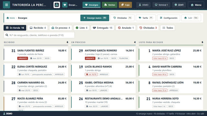Click 'presupuesto aceptado' tag
Image resolution: width=207 pixels, height=116 pixels.
pos(42,74)
